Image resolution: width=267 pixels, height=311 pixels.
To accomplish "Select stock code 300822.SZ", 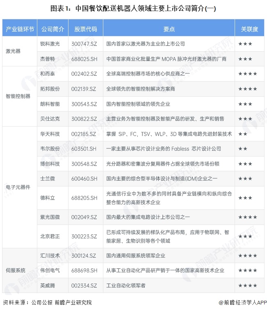I will [84, 119].
